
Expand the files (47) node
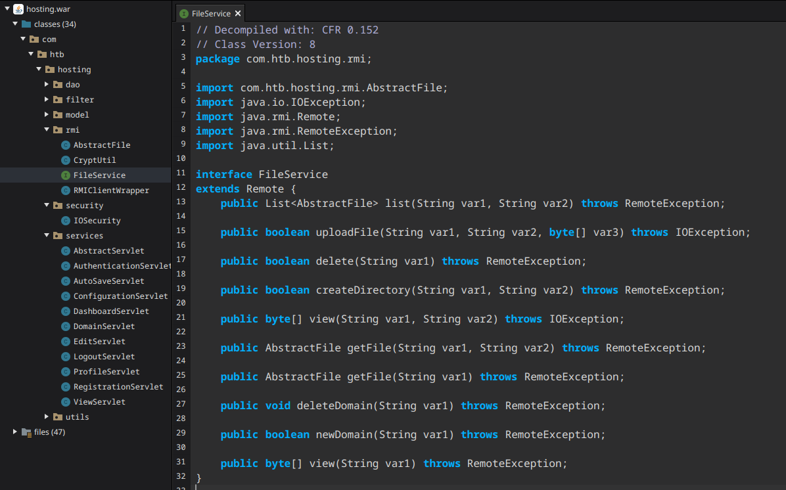click(15, 432)
